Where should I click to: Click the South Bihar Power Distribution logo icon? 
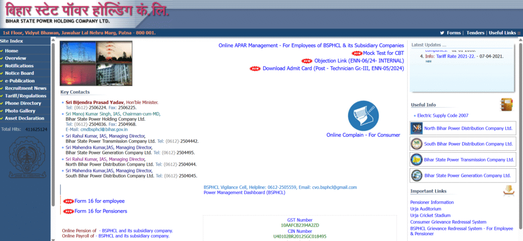click(x=417, y=144)
